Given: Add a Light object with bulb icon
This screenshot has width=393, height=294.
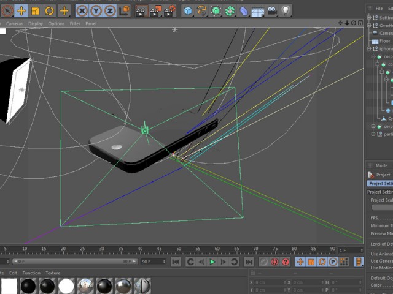Looking at the screenshot, I should [x=286, y=11].
